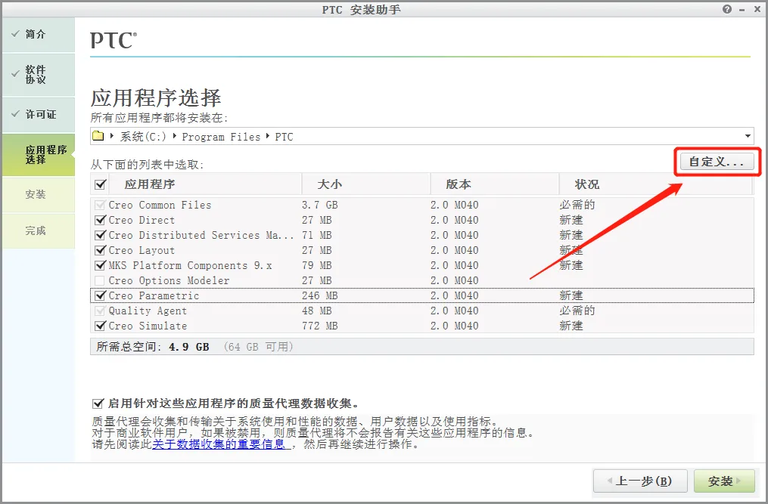Screen dimensions: 768x504
Task: Select Creo Simulate row name
Action: click(x=148, y=326)
